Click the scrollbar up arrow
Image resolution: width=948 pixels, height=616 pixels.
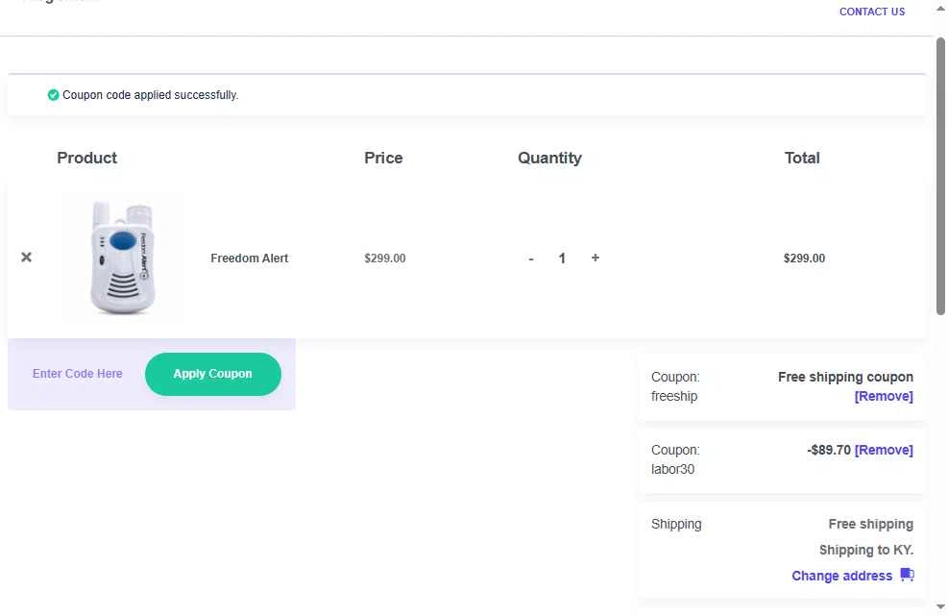click(x=940, y=9)
